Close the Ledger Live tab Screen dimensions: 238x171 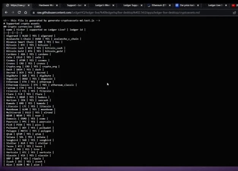click(226, 5)
